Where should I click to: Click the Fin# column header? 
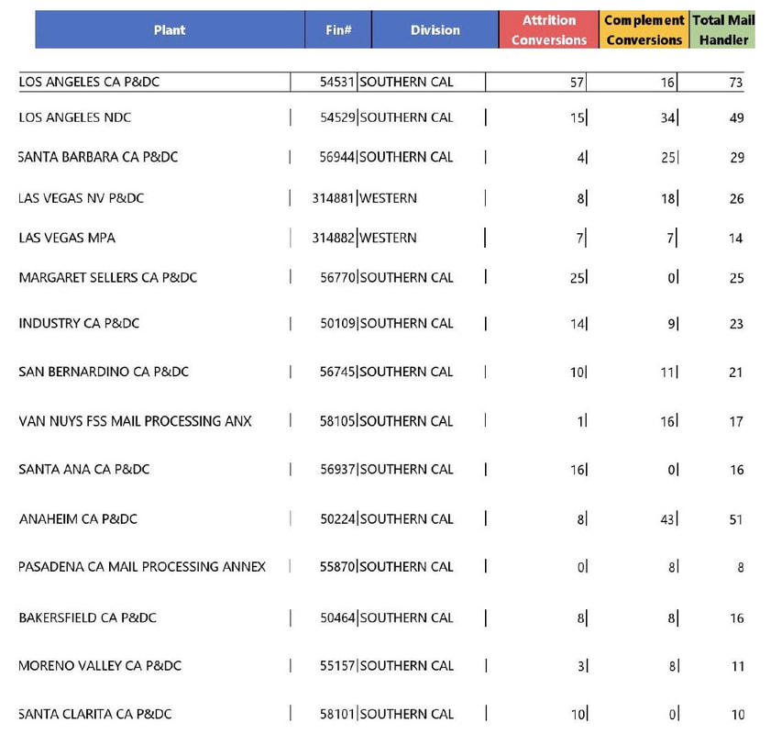click(338, 29)
